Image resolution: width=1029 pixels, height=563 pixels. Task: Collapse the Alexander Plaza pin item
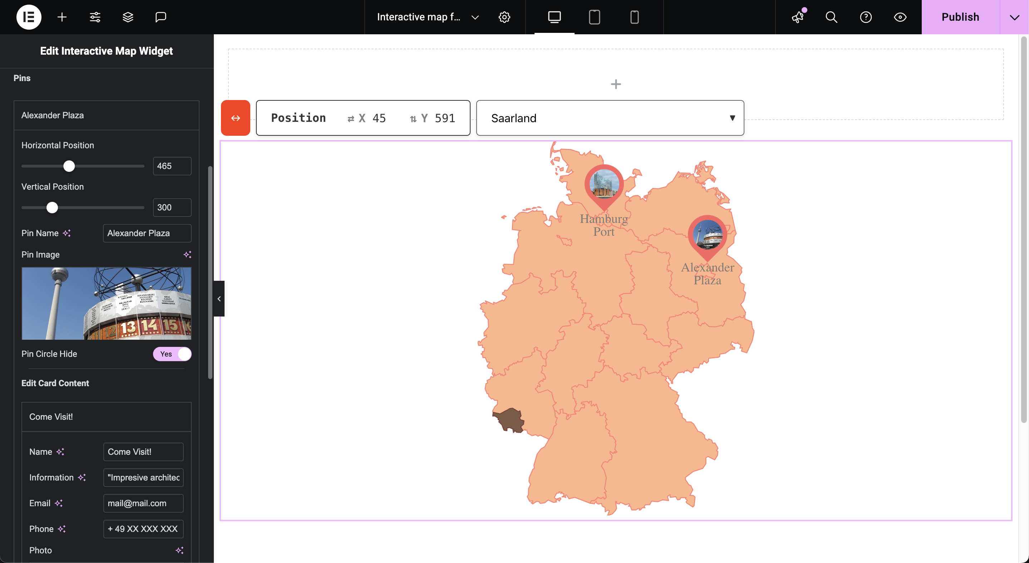106,115
